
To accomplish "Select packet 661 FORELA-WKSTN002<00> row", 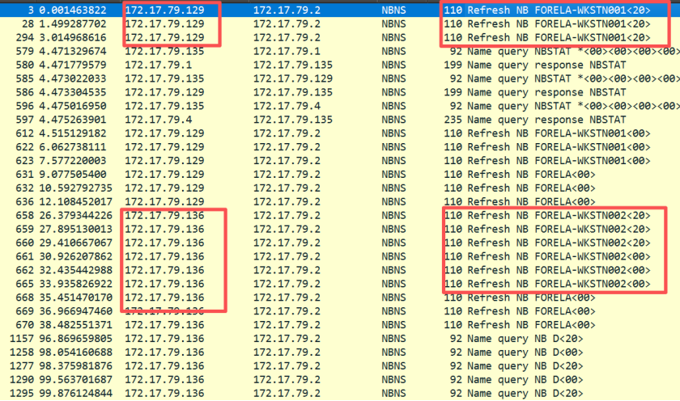I will click(340, 257).
